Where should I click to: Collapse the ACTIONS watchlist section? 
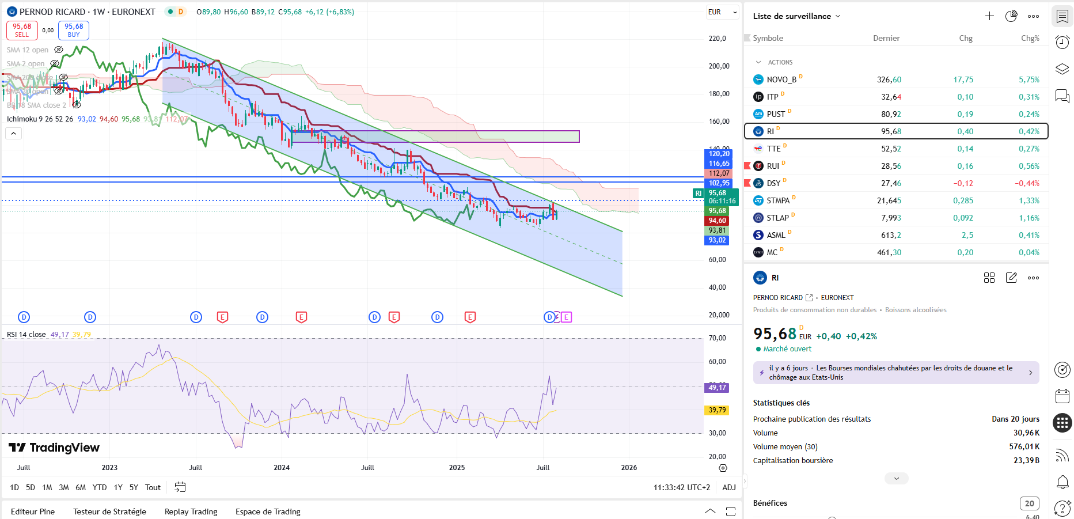(x=758, y=62)
